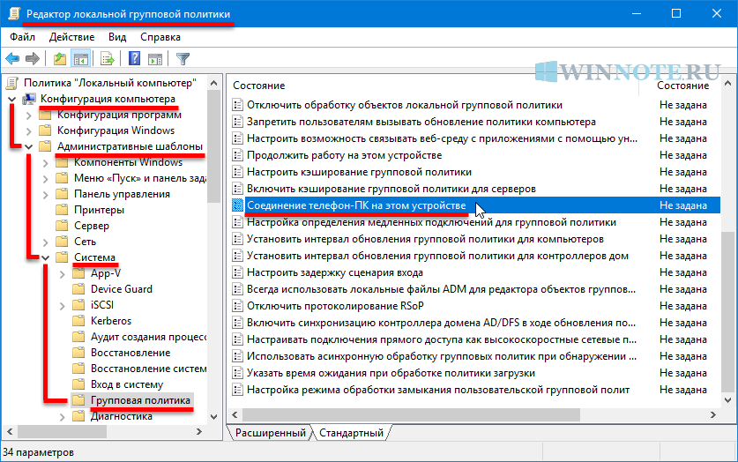
Task: Select policy Настроить задержку сценария входа
Action: [334, 272]
